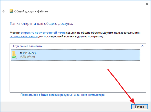The height and width of the screenshot is (112, 151).
Task: Click the скопировать ссылки link
Action: tap(24, 36)
